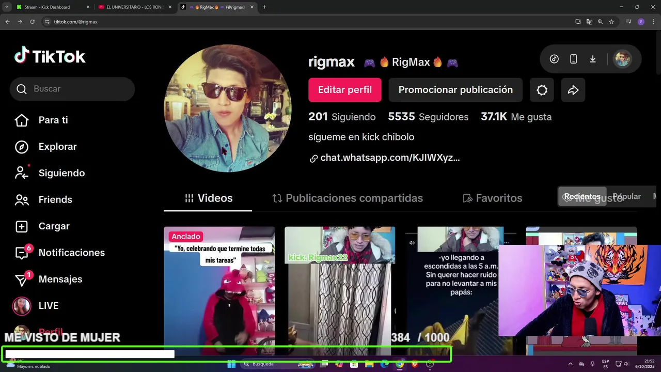Open the zoom magnifier icon in address bar
Screen dimensions: 661x372
pos(600,22)
